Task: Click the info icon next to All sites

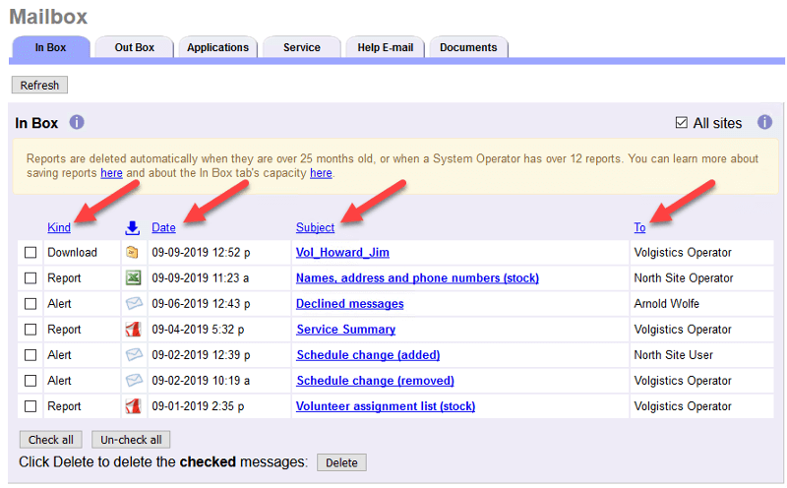Action: pyautogui.click(x=764, y=123)
